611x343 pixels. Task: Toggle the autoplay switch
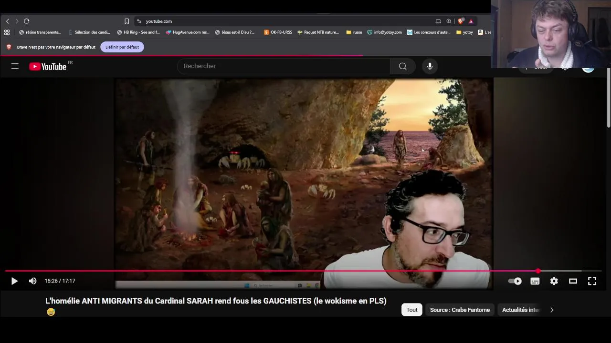coord(515,281)
